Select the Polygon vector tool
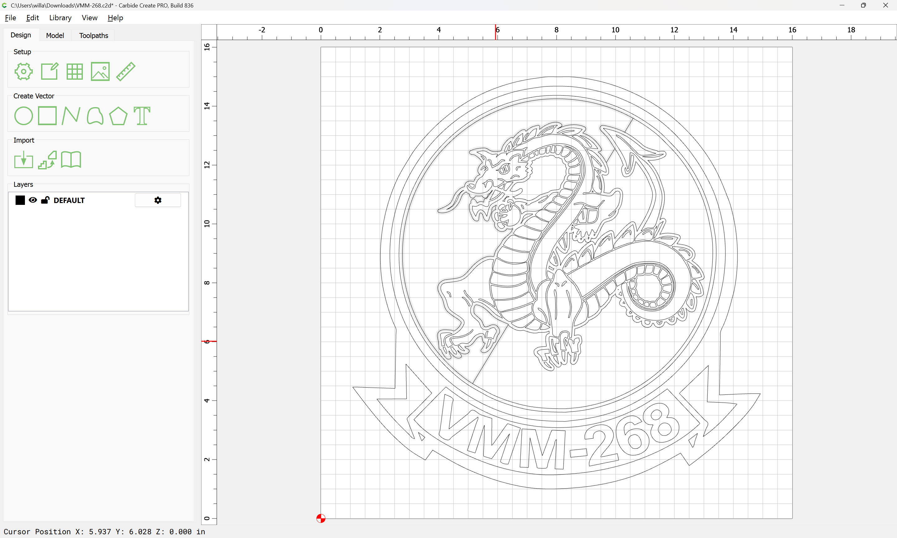This screenshot has width=897, height=538. point(118,116)
